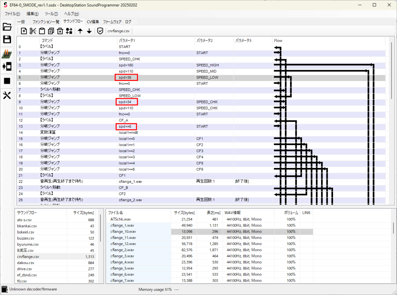
Task: Click the scissors cut icon
Action: click(x=33, y=31)
